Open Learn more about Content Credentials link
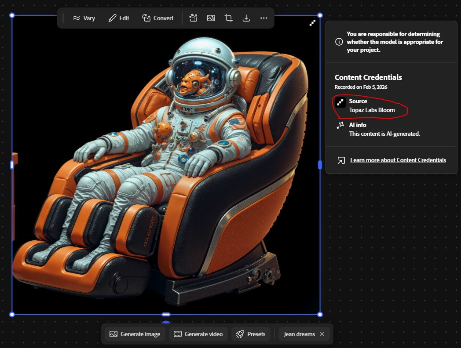Image resolution: width=461 pixels, height=348 pixels. point(398,160)
